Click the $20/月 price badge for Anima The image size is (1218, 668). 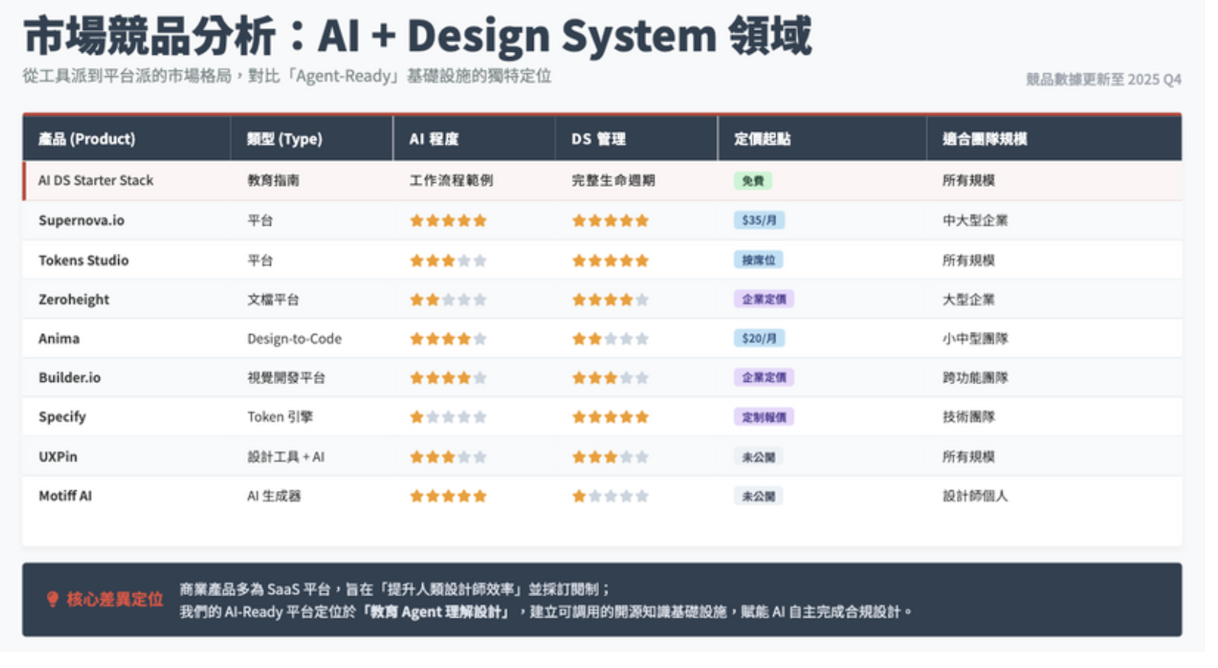point(759,339)
